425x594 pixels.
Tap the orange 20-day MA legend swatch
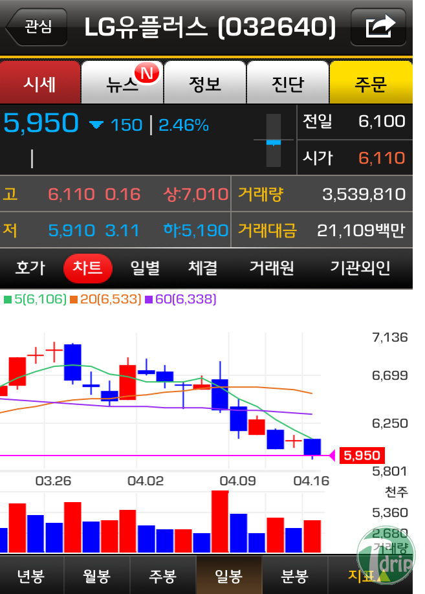[x=74, y=300]
